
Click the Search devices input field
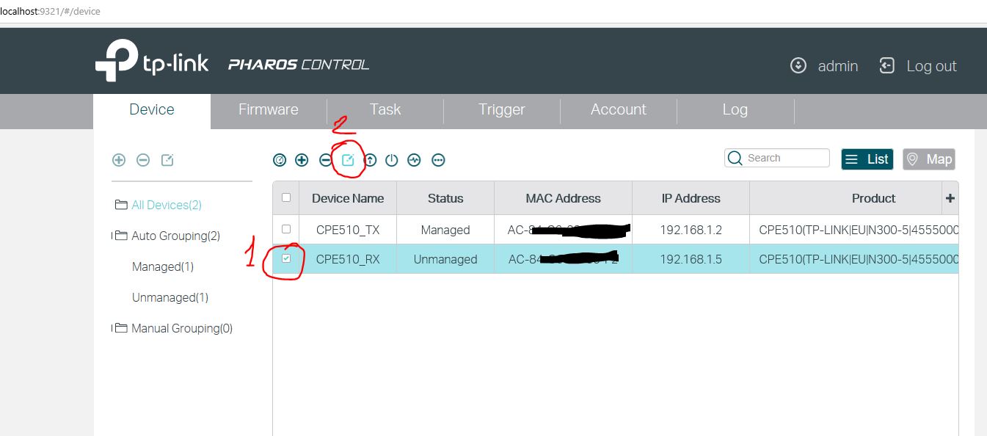[785, 158]
